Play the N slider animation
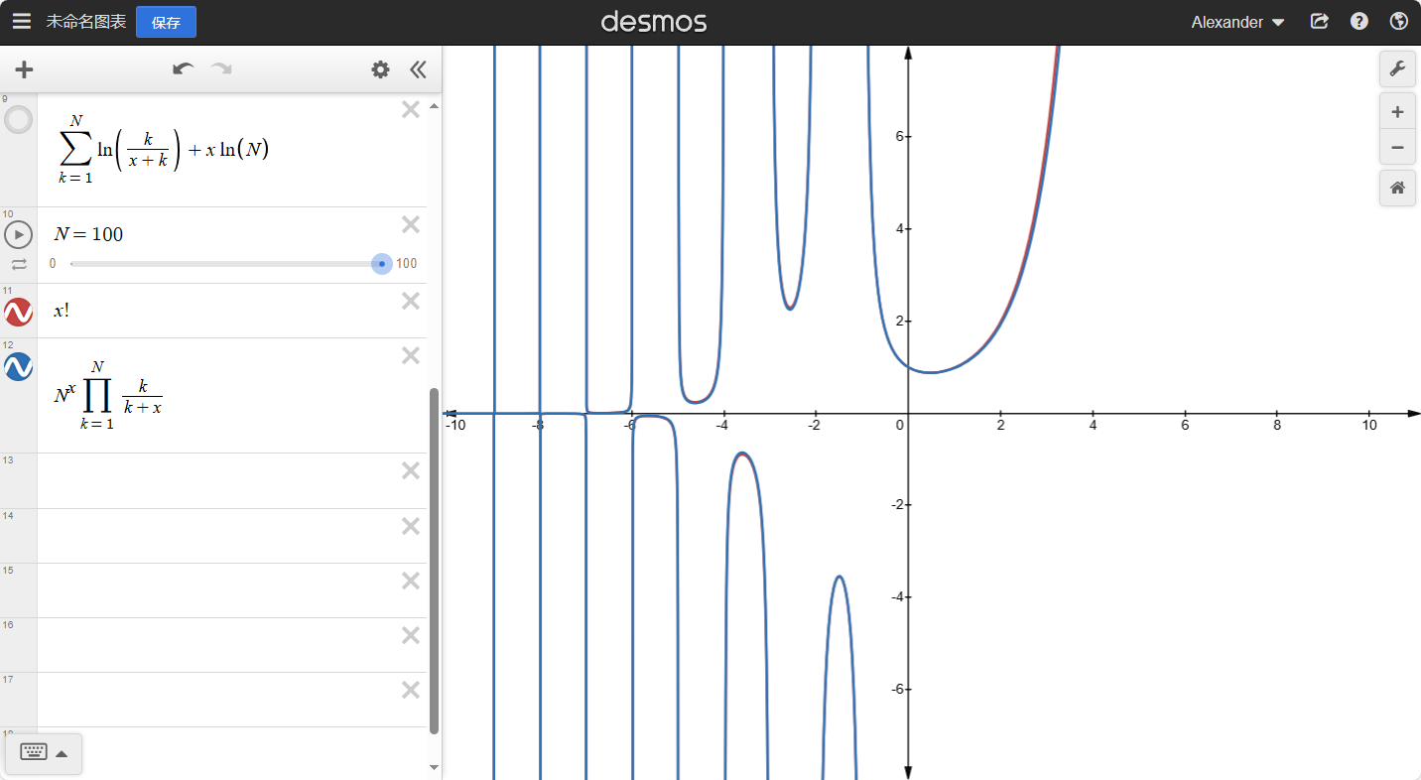Screen dimensions: 1421x780 pos(19,235)
